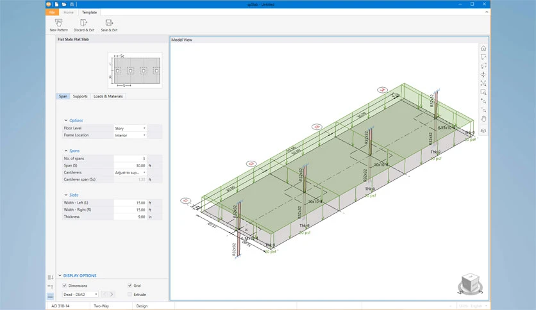Viewport: 536px width, 310px height.
Task: Click the No. of spans input field
Action: pos(130,158)
